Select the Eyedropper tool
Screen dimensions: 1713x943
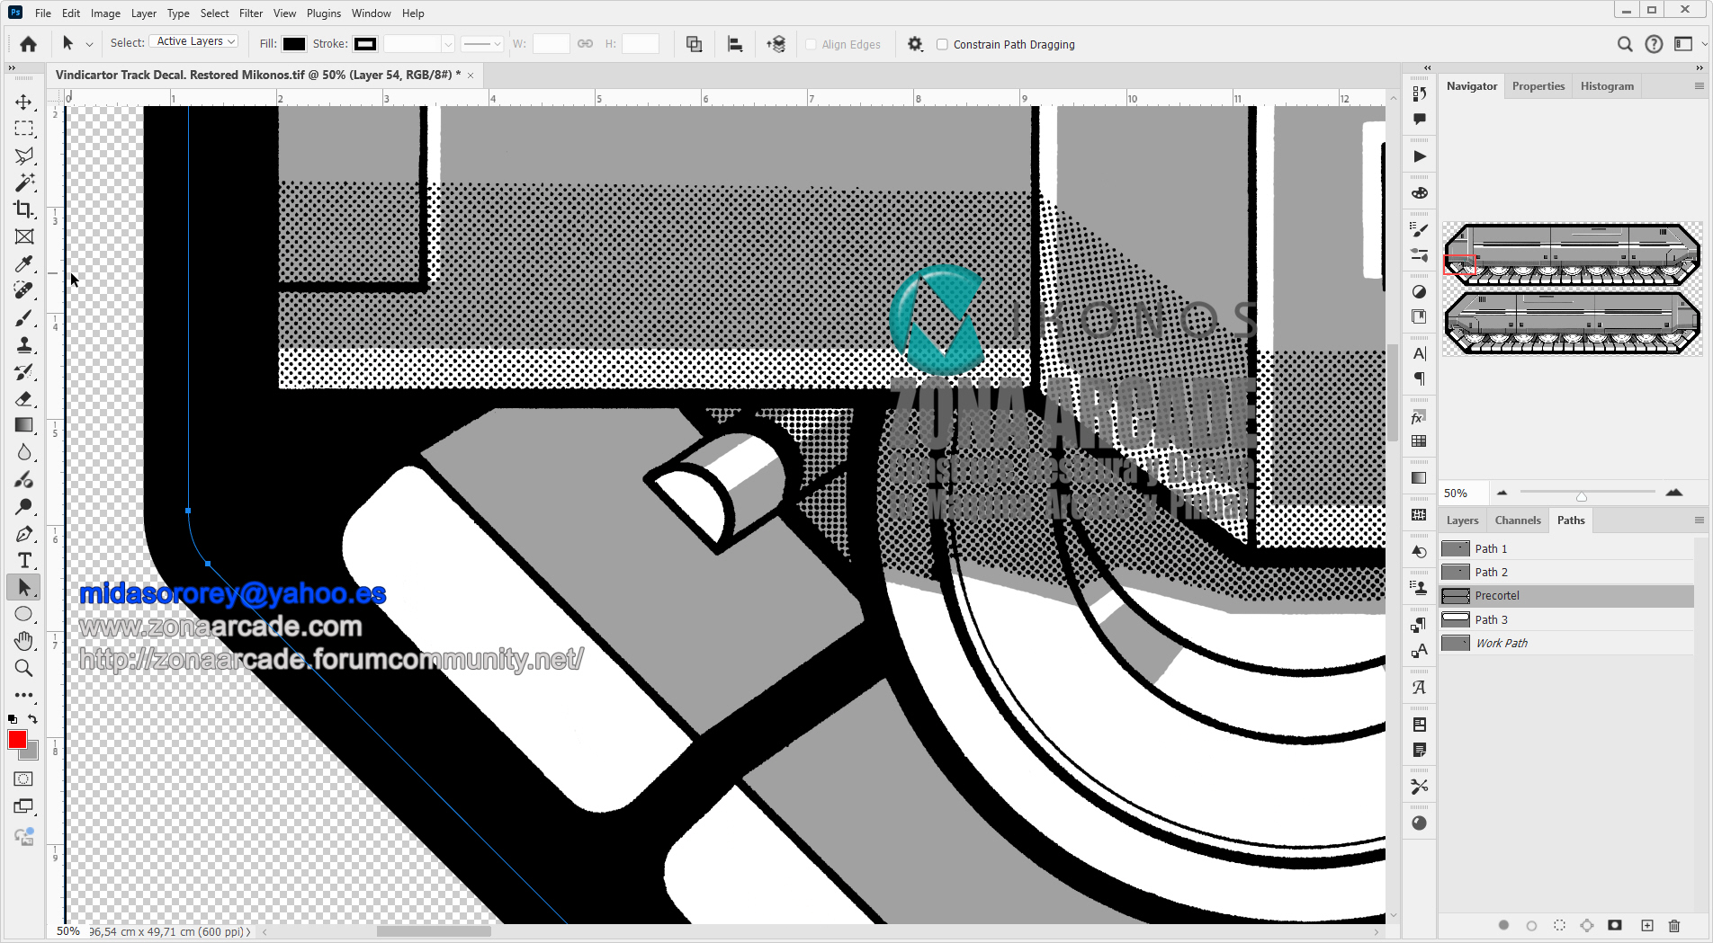pos(24,263)
